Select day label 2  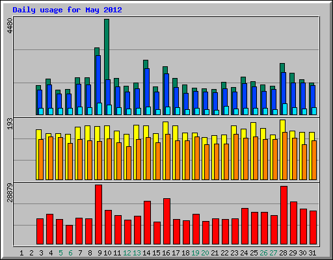31,253
